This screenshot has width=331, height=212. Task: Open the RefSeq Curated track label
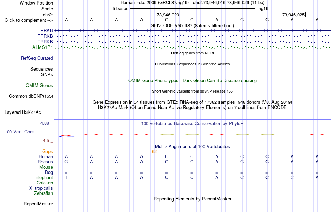coord(37,58)
